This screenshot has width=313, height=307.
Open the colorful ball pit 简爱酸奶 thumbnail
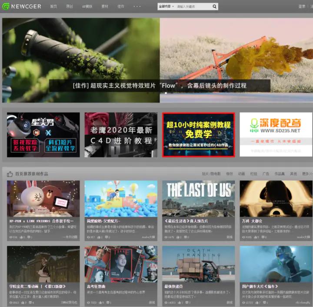(x=121, y=198)
